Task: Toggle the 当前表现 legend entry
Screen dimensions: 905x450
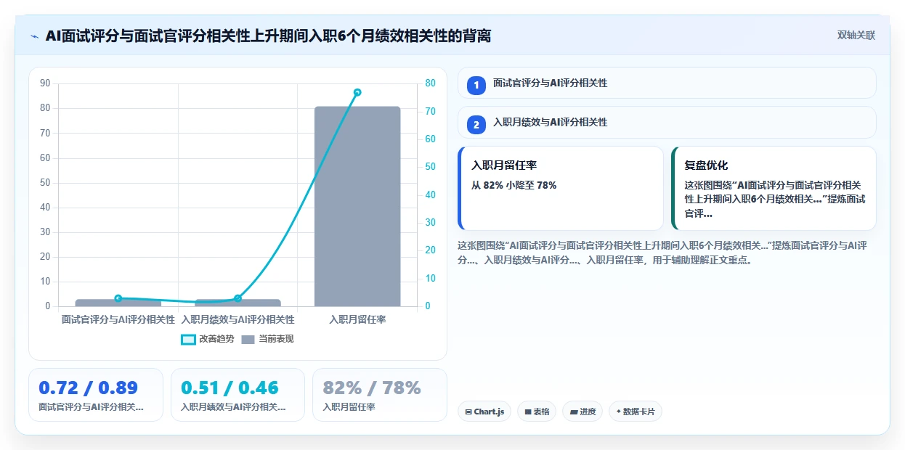Action: (x=267, y=339)
